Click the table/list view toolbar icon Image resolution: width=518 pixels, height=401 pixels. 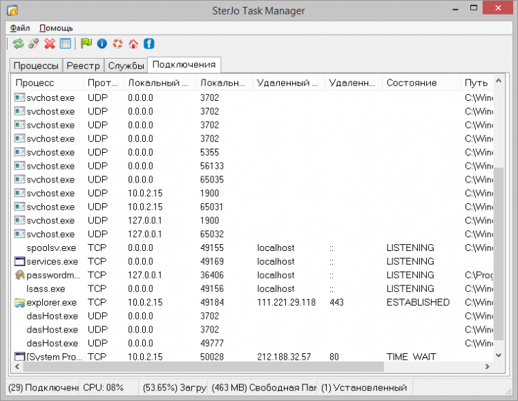click(x=66, y=44)
